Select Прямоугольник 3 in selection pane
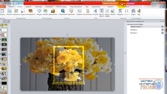This screenshot has height=94, width=167. (x=136, y=27)
